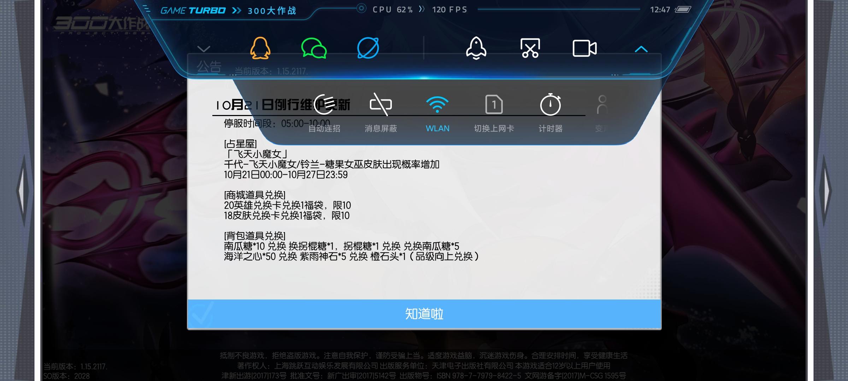Image resolution: width=848 pixels, height=381 pixels.
Task: Launch the browser planet icon
Action: coord(368,48)
